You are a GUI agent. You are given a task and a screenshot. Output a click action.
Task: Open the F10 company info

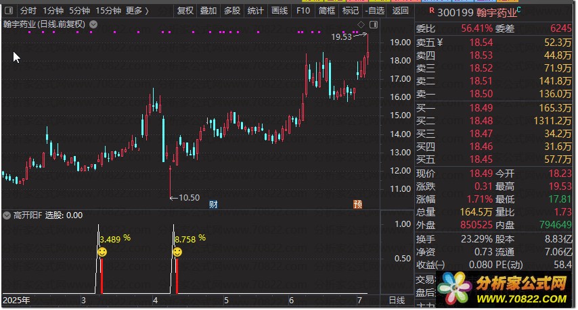[x=303, y=11]
